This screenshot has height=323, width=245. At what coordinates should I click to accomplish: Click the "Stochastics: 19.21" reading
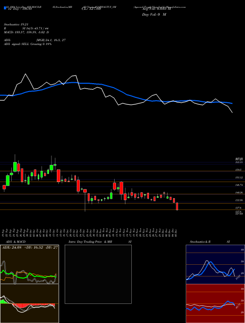(16, 24)
